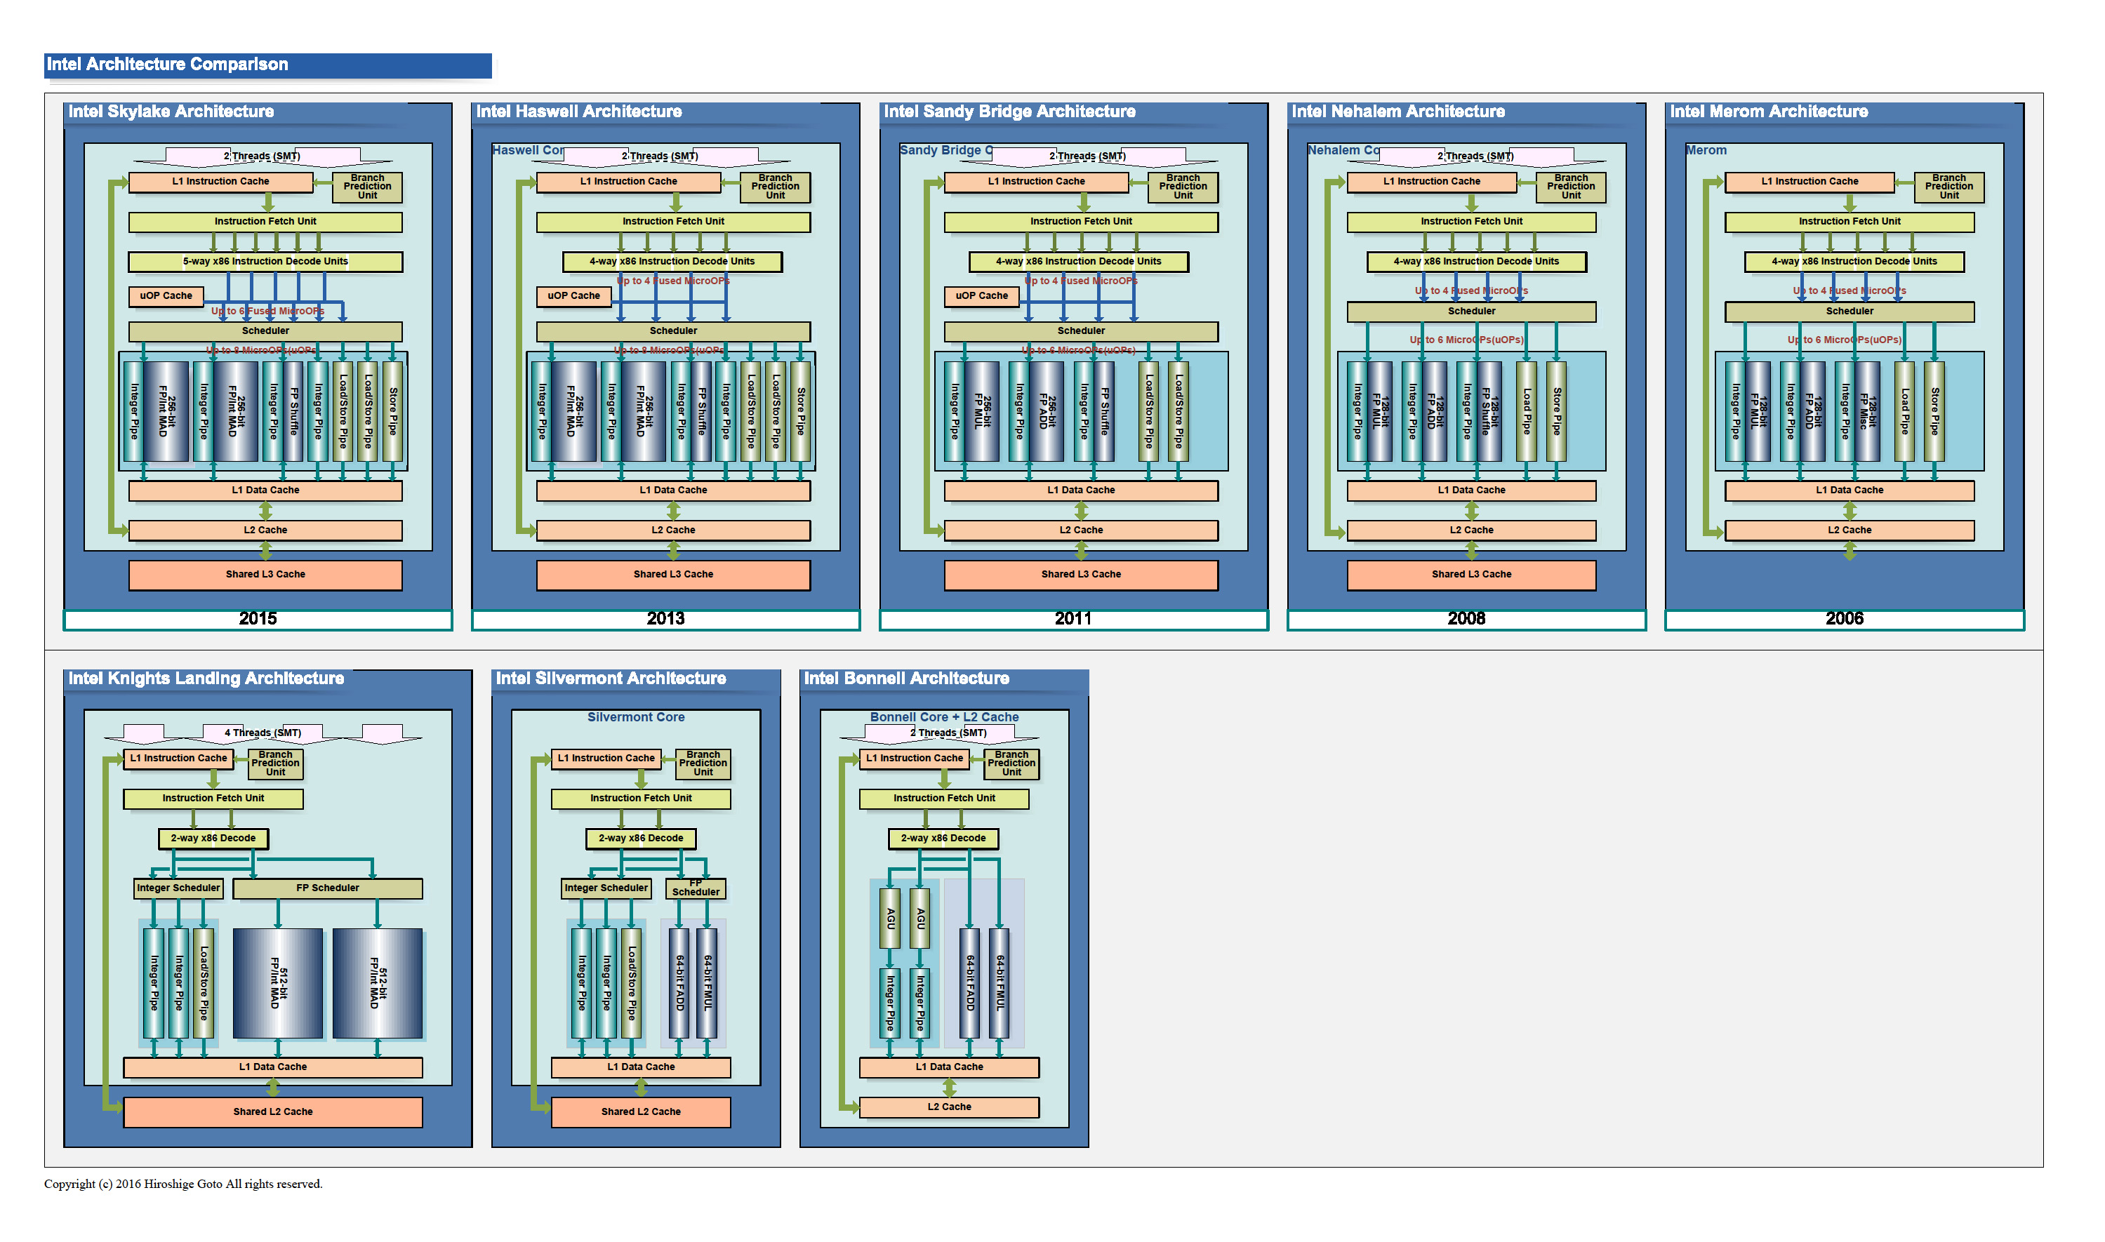Select the 2011 year label under Sandy Bridge

point(1074,620)
